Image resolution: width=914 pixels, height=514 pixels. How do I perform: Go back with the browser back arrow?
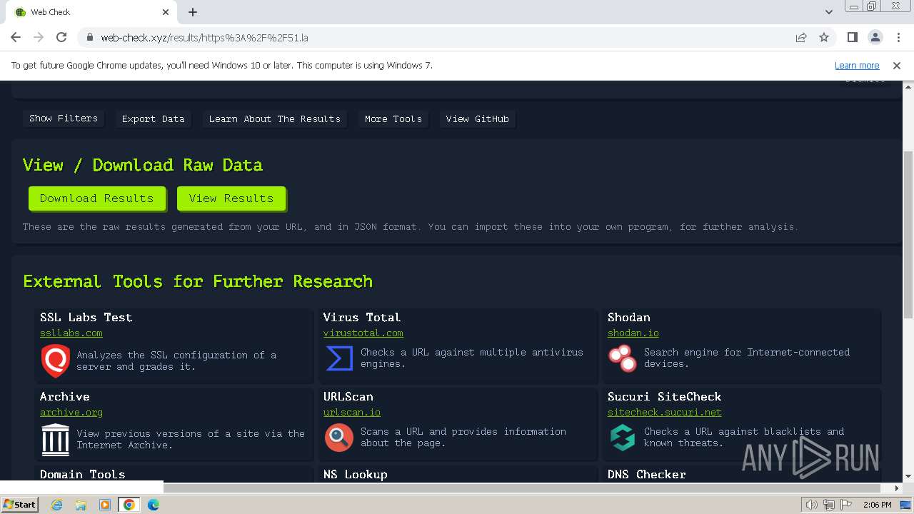coord(16,38)
